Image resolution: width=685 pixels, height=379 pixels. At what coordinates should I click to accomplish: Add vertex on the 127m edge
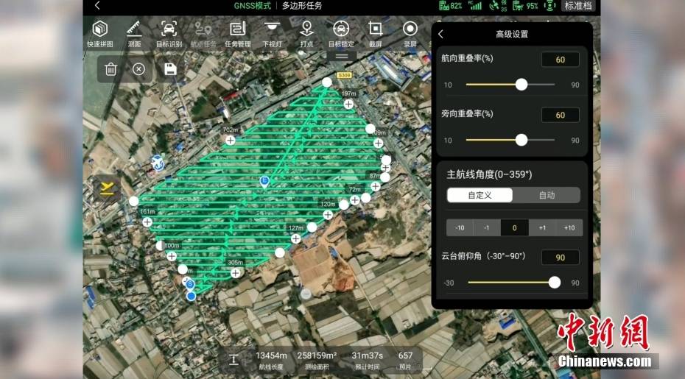(296, 239)
